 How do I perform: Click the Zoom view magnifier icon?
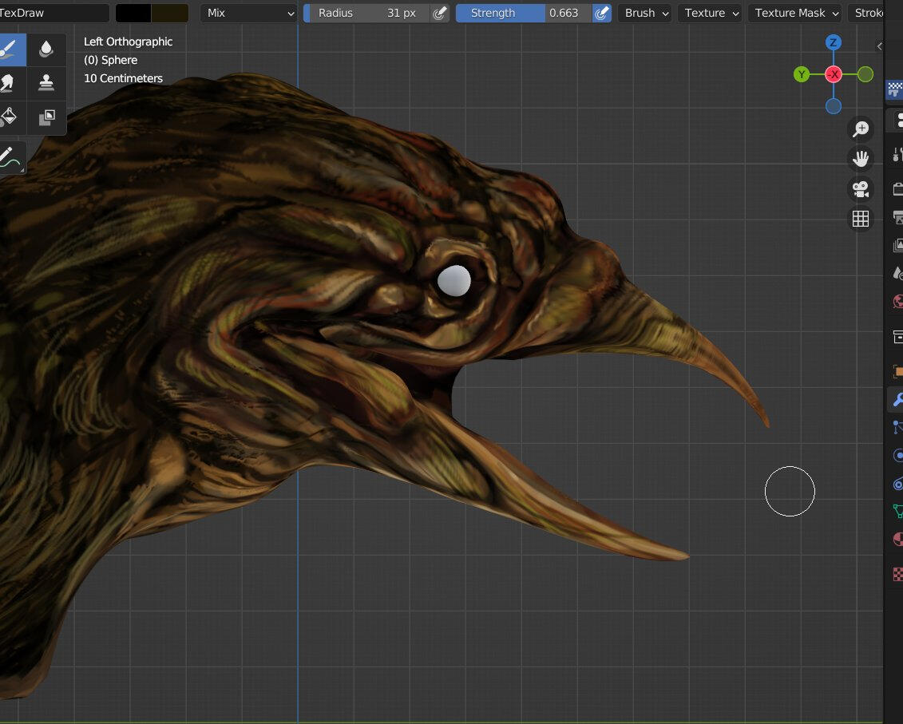click(x=861, y=129)
